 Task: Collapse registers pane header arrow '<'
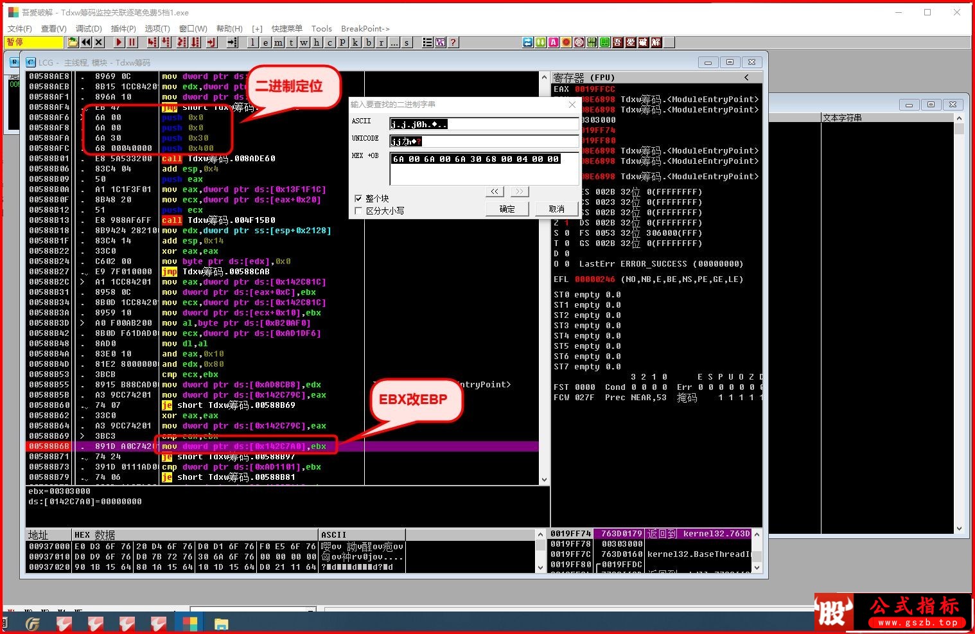(x=746, y=77)
